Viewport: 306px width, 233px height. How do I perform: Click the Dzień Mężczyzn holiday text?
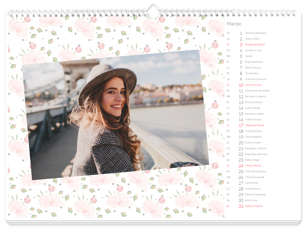coord(253,85)
